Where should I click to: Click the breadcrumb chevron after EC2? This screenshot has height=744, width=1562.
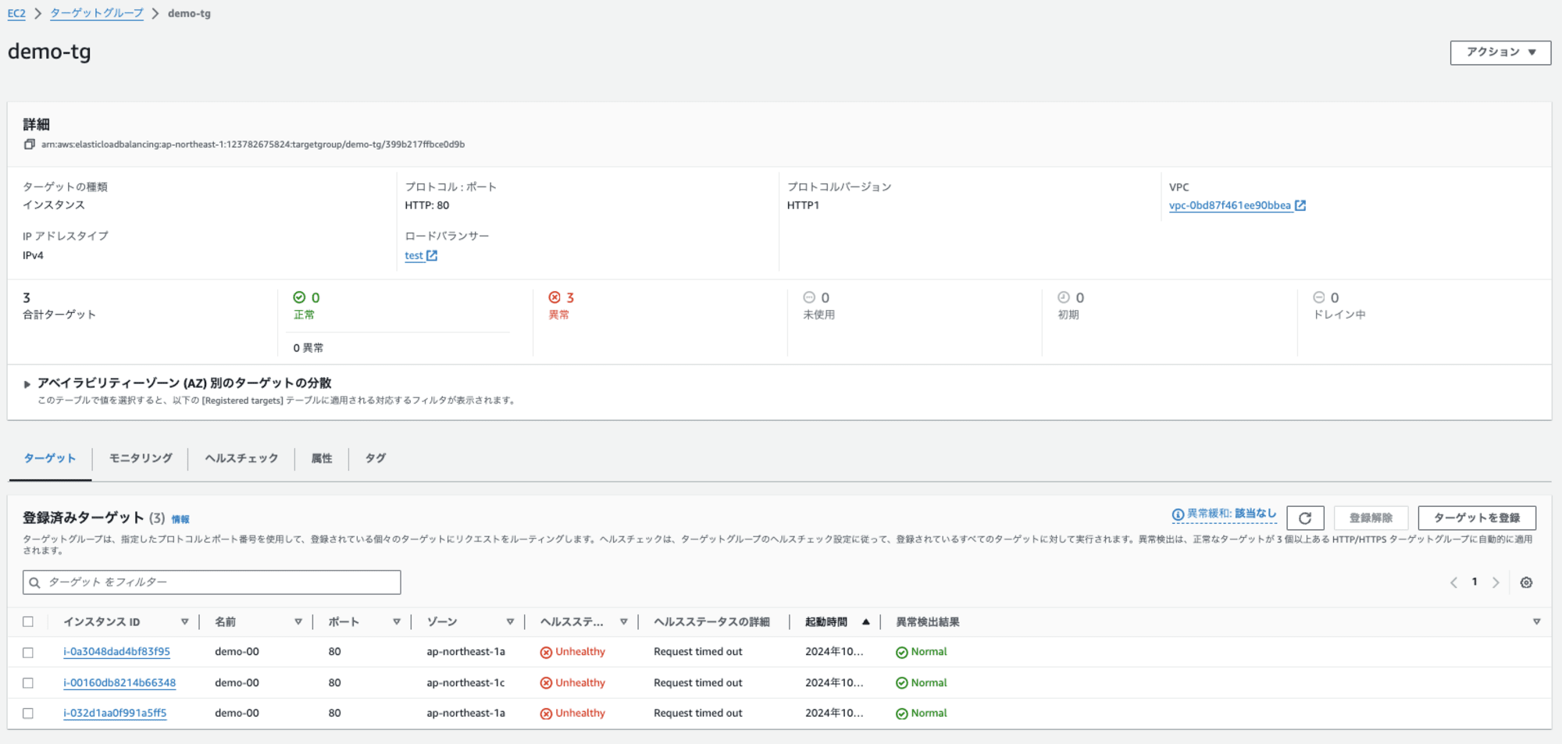(37, 13)
